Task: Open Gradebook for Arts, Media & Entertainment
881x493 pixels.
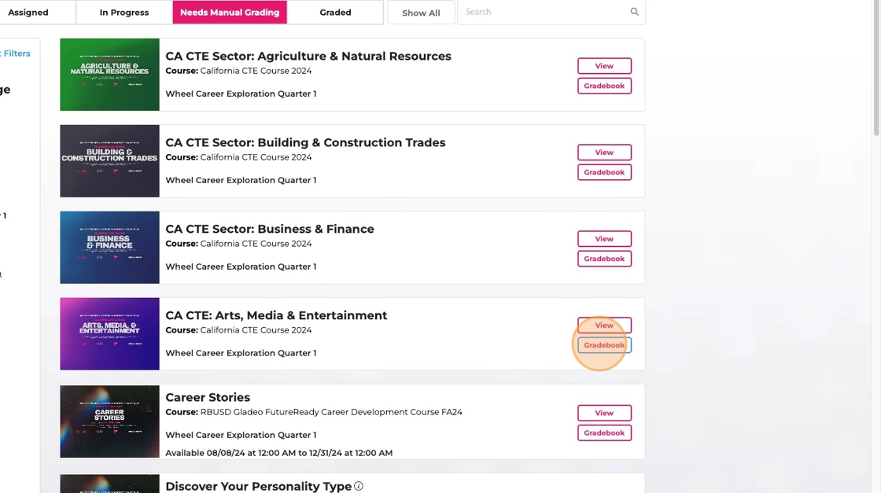Action: (x=605, y=345)
